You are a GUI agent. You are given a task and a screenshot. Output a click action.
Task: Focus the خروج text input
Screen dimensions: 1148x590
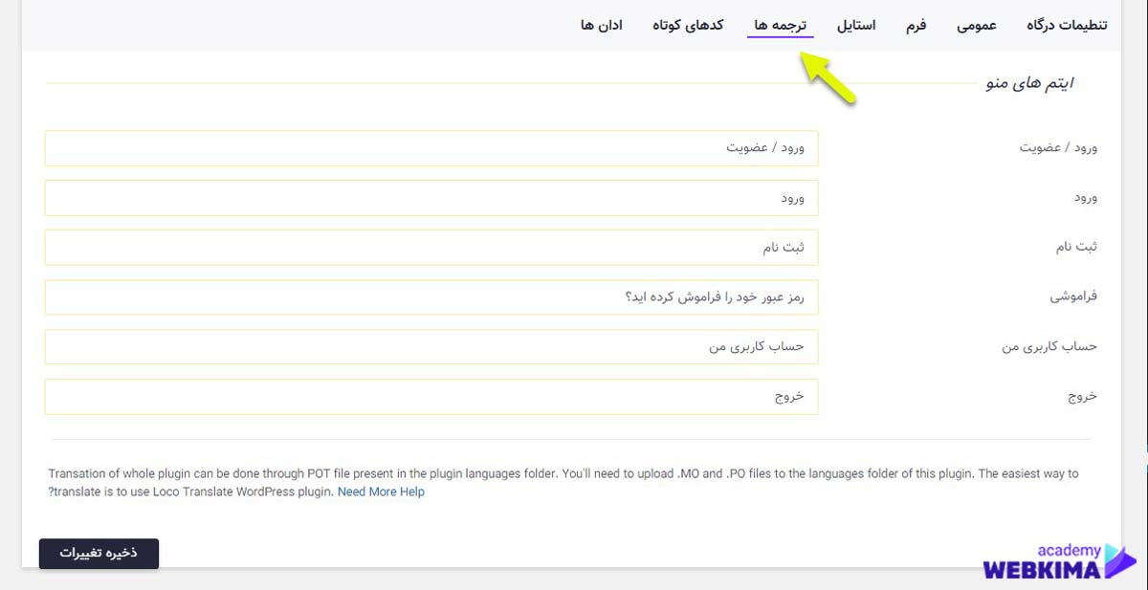(431, 397)
